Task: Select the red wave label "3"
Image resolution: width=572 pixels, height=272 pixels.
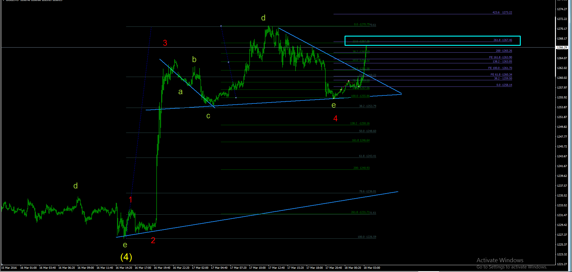Action: pos(165,43)
